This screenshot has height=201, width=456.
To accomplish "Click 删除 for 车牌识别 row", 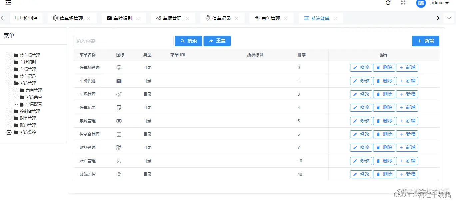I will (384, 81).
